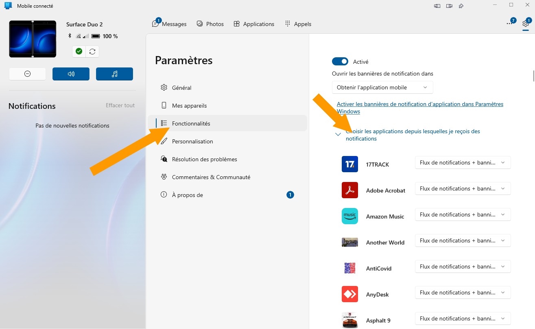Open the À propos de section
Image resolution: width=535 pixels, height=329 pixels.
tap(227, 195)
